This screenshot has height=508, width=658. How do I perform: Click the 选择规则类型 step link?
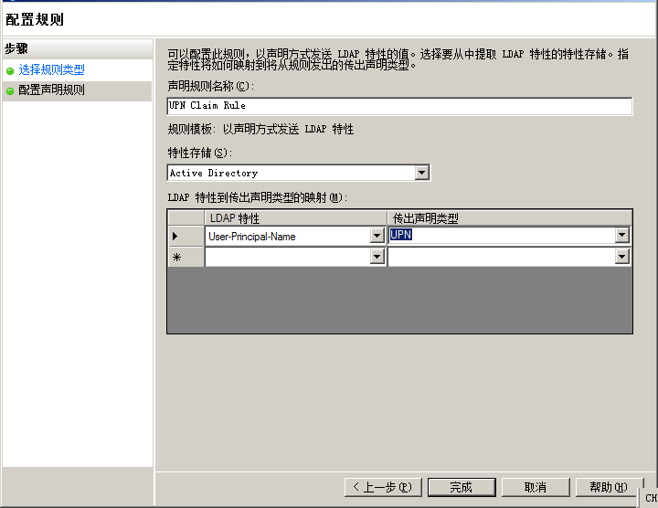[x=51, y=69]
